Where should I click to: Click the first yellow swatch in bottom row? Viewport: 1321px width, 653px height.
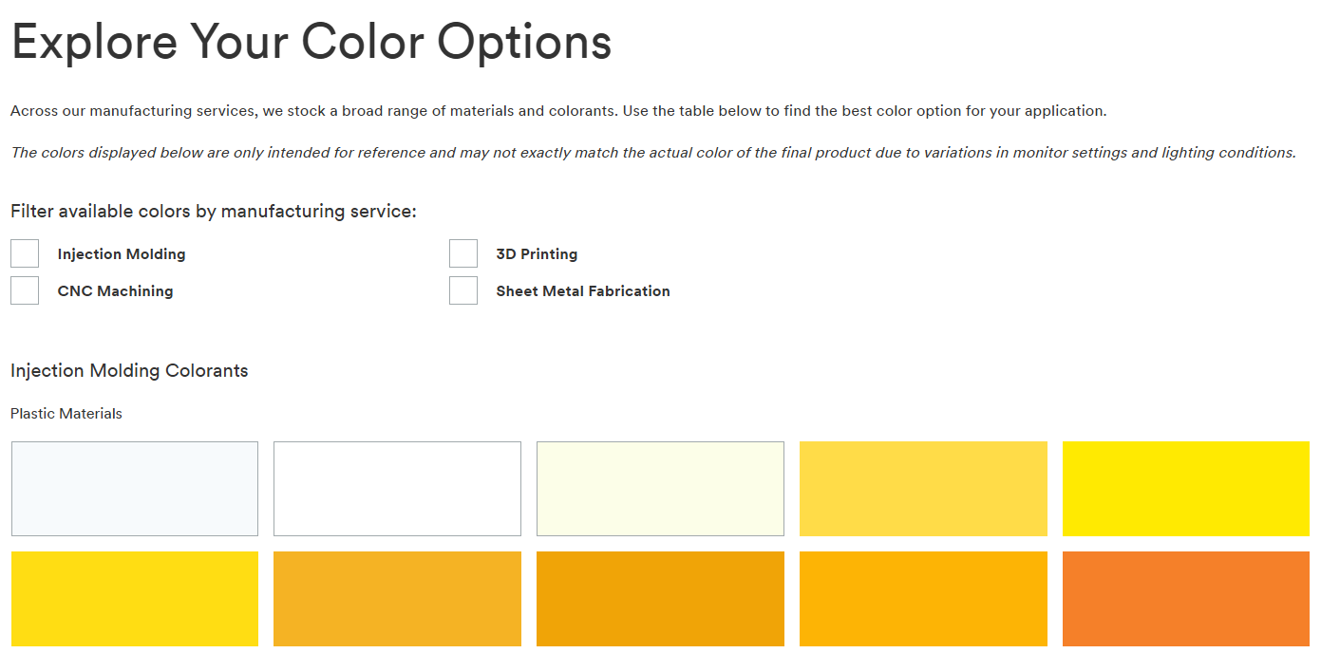point(134,598)
